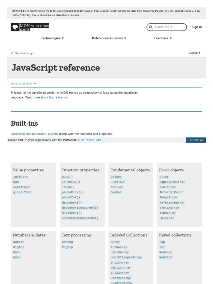Open the Number object link
The width and height of the screenshot is (213, 284).
19,242
